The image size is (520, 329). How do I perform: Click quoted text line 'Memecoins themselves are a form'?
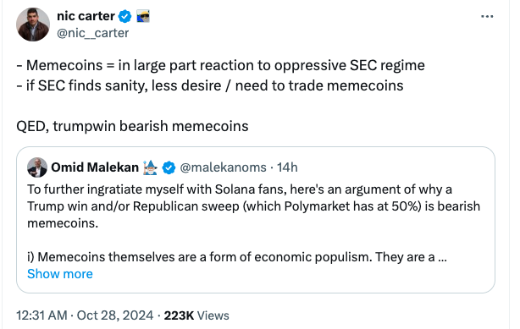pos(237,257)
